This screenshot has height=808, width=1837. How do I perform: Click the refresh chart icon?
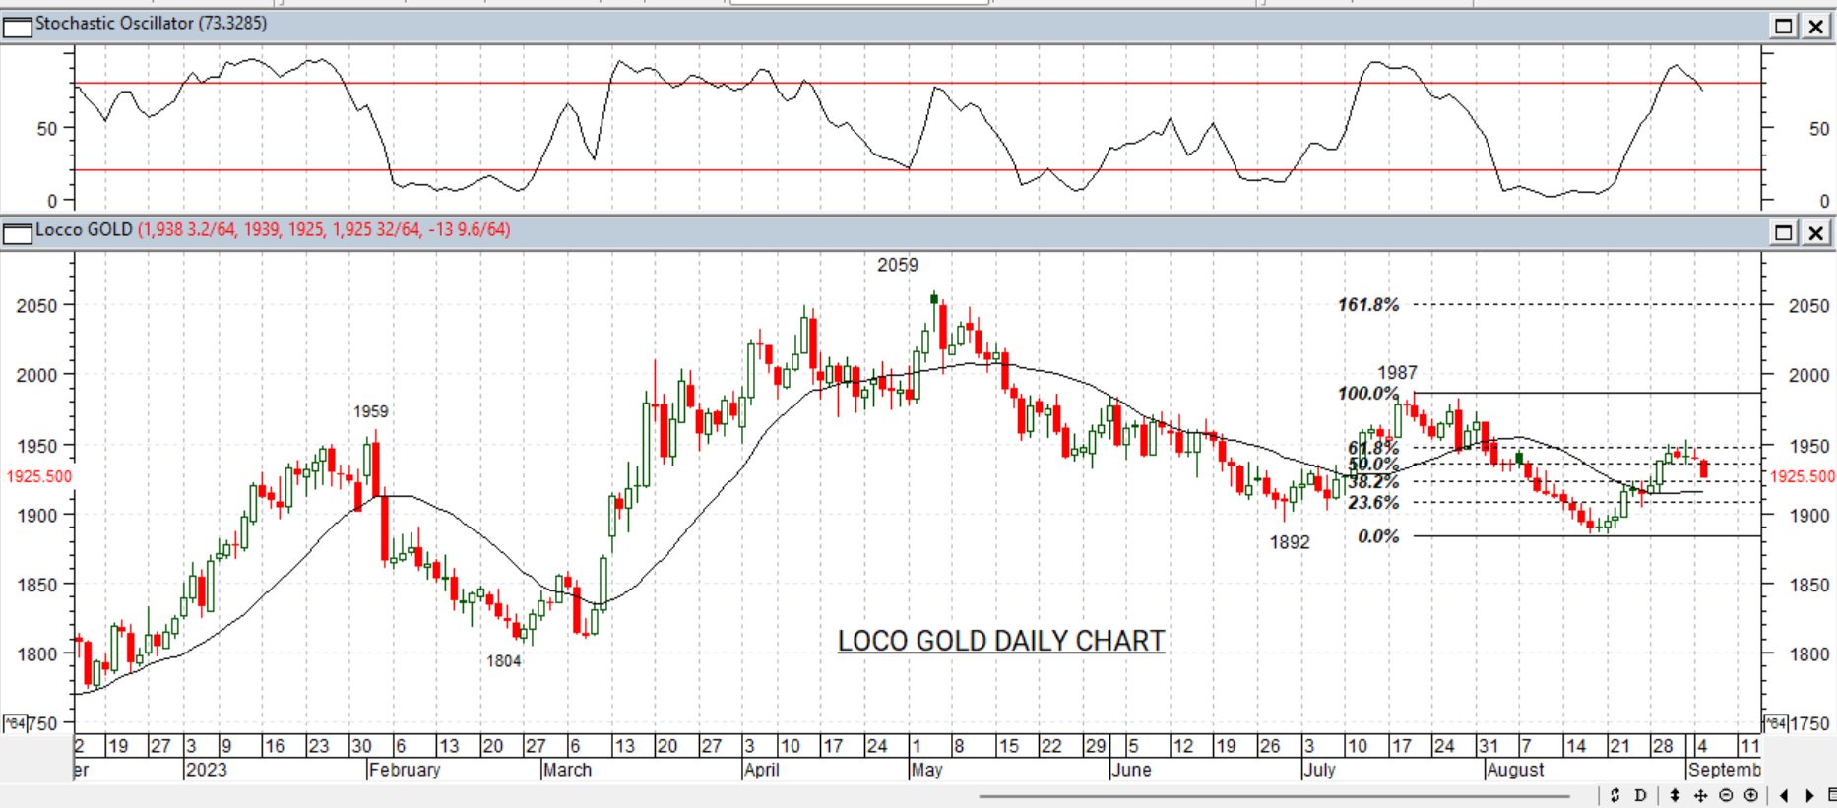tap(1615, 795)
